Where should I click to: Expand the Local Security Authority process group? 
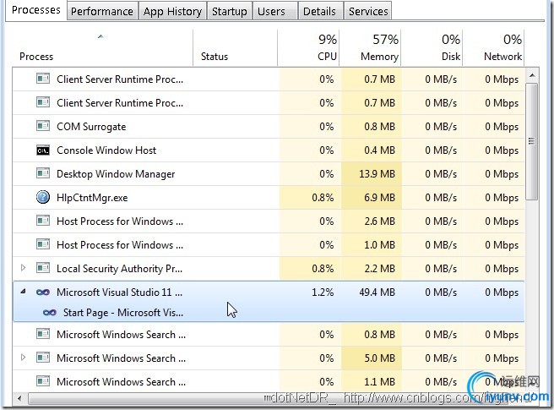(23, 268)
